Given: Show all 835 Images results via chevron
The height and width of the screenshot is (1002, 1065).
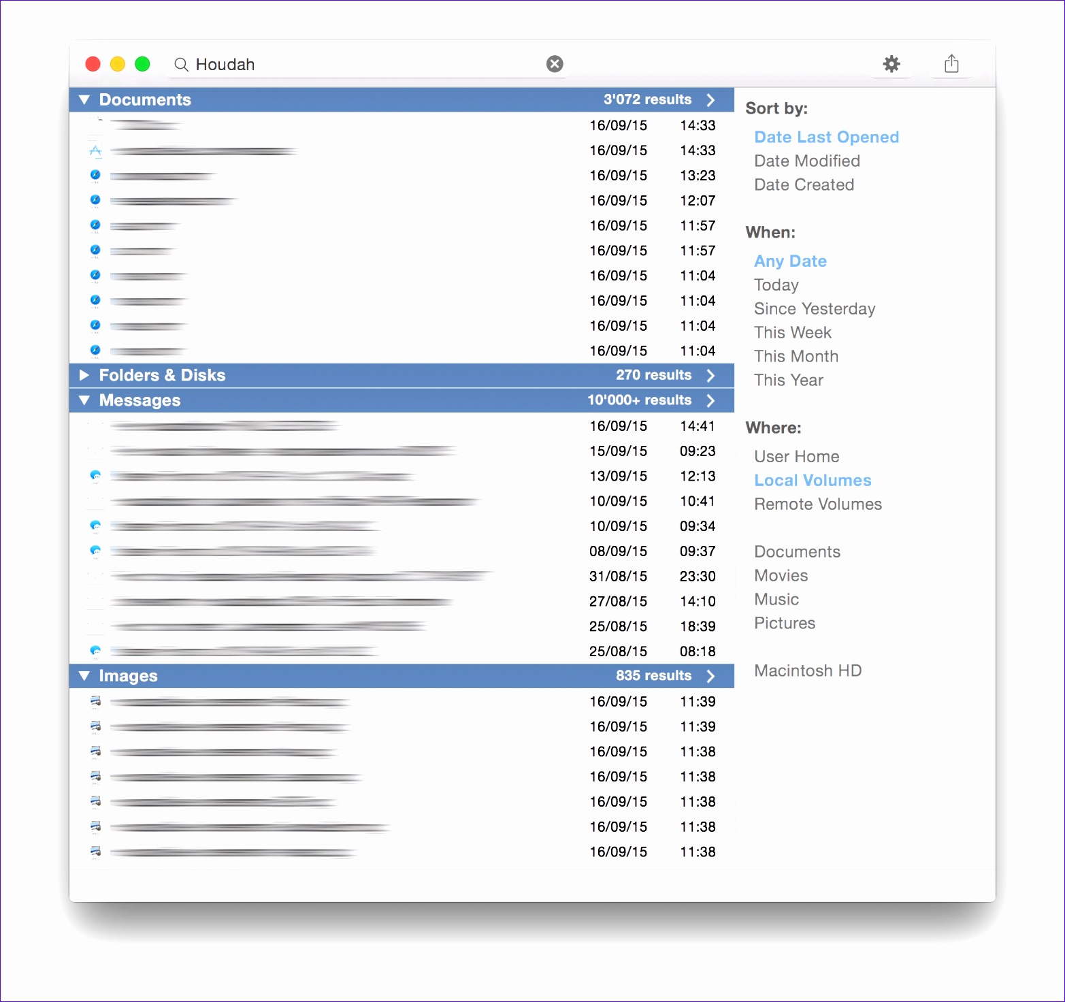Looking at the screenshot, I should pyautogui.click(x=711, y=676).
